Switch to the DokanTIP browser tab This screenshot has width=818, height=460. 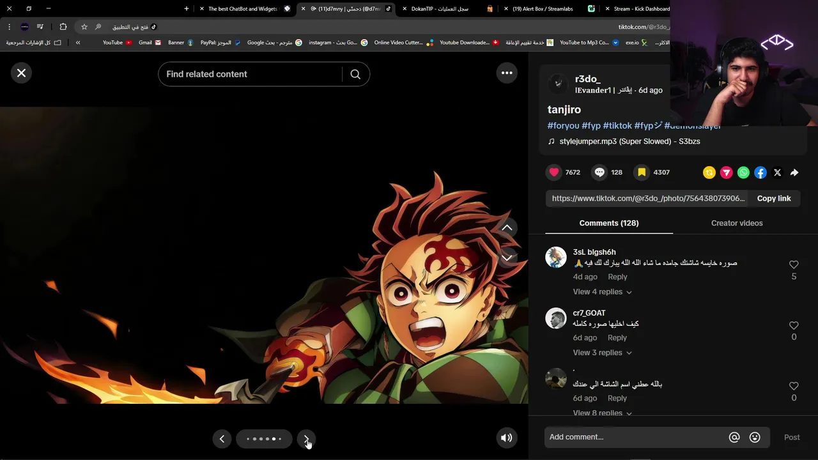447,8
